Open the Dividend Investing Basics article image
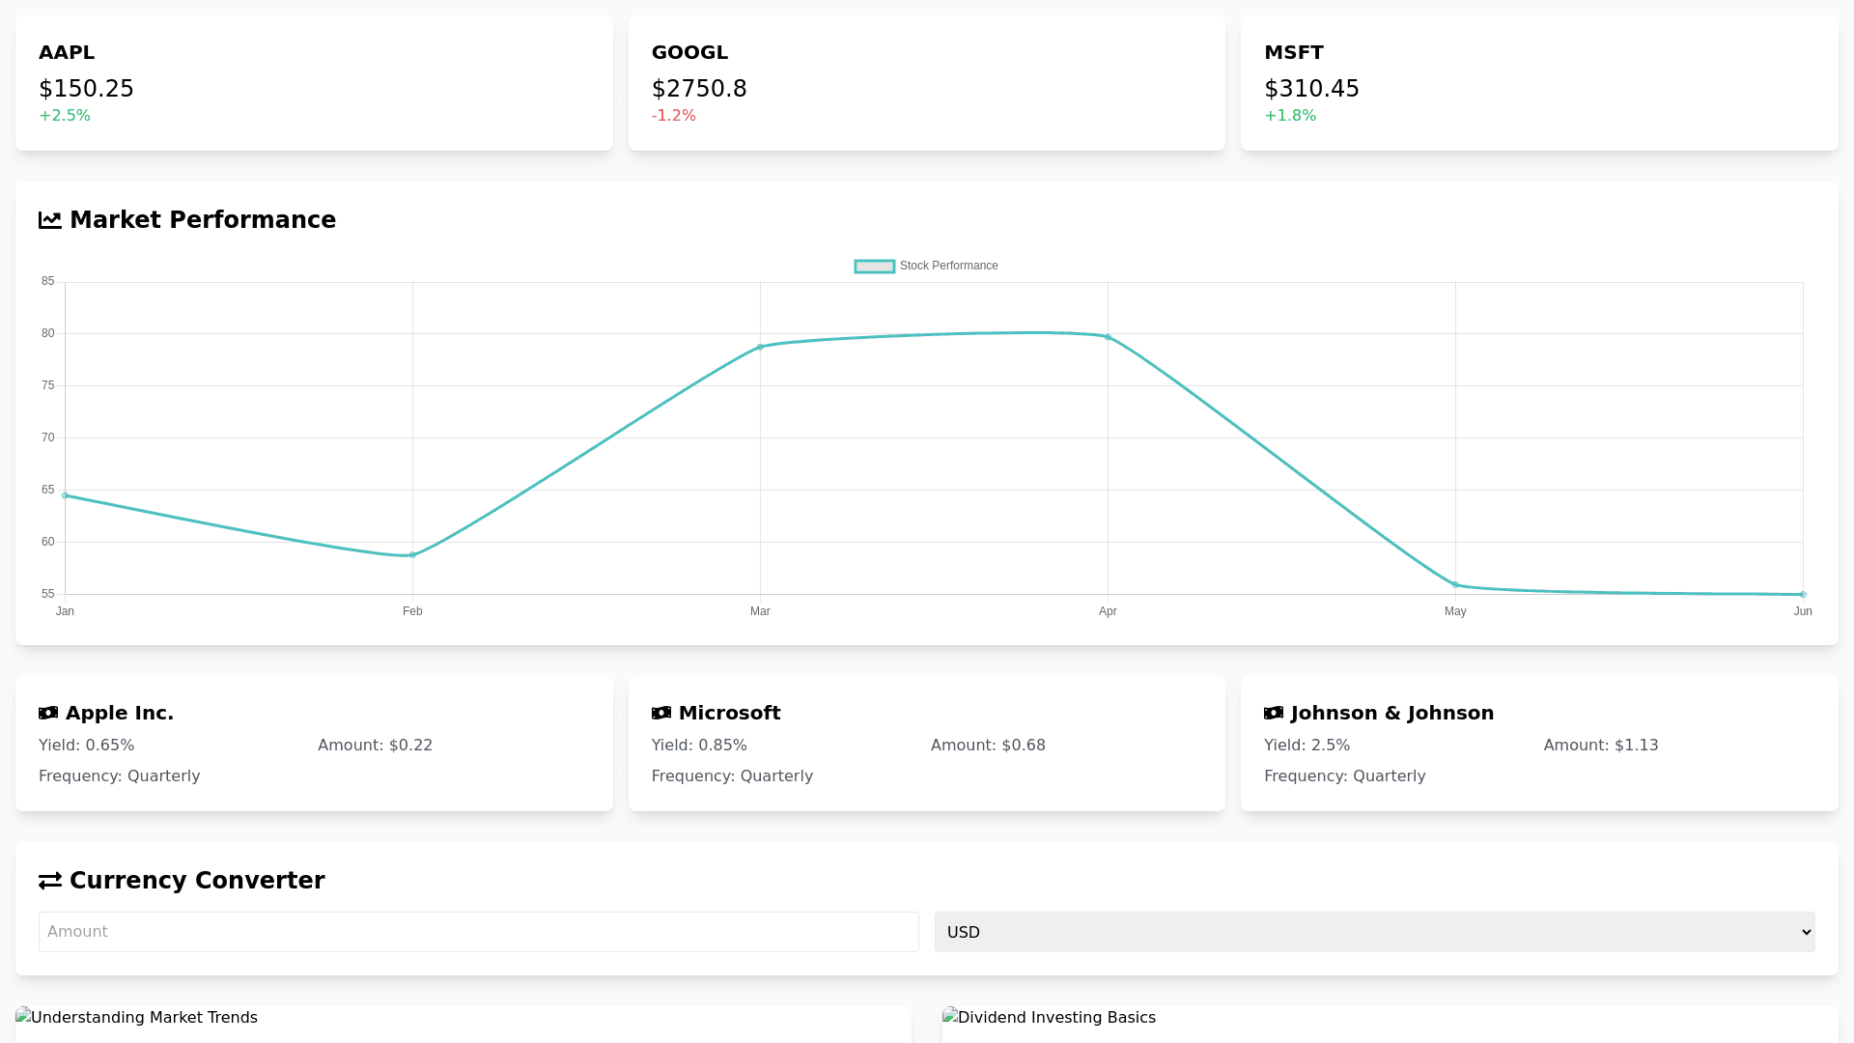Image resolution: width=1854 pixels, height=1043 pixels. coord(1050,1018)
